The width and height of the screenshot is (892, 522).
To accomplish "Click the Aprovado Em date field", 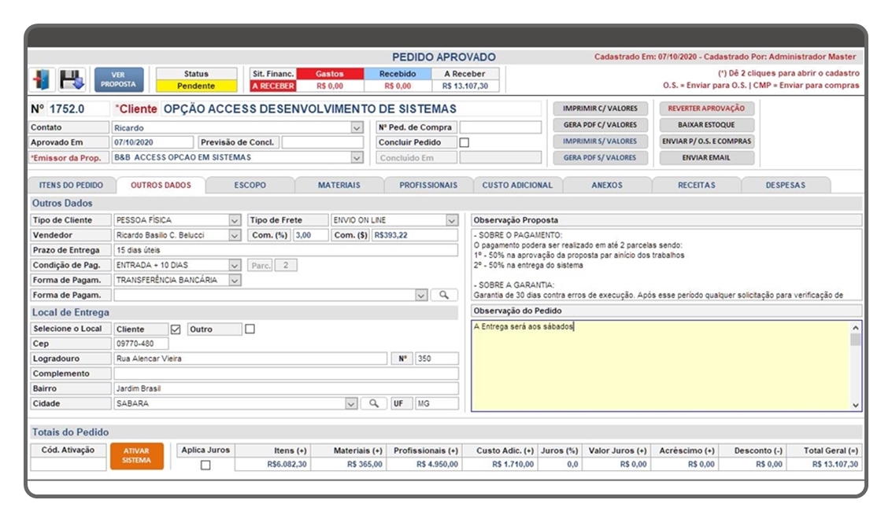I will pos(153,142).
